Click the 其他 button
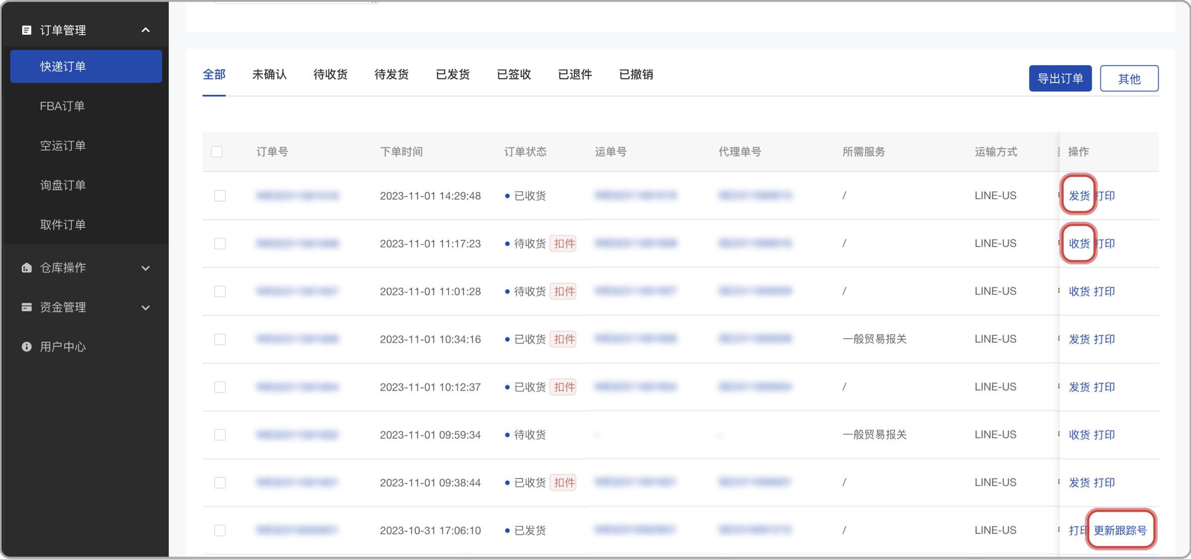Screen dimensions: 1191x559 (1129, 78)
